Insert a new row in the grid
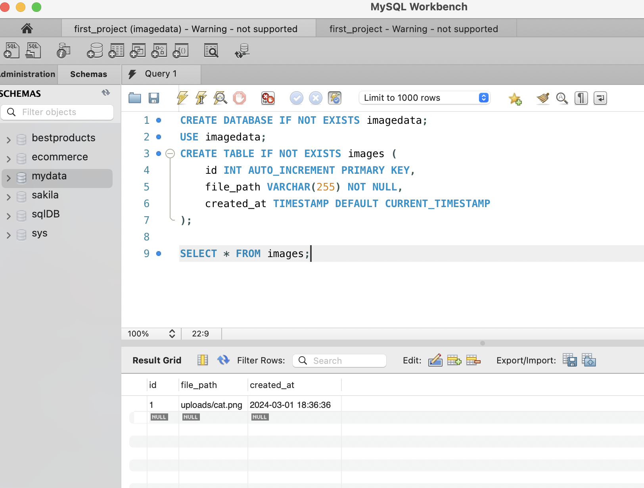 pos(454,360)
